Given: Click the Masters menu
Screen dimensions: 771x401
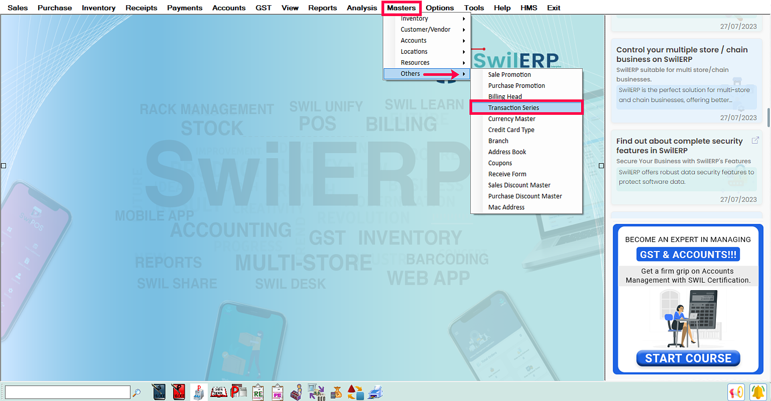Looking at the screenshot, I should pos(401,8).
